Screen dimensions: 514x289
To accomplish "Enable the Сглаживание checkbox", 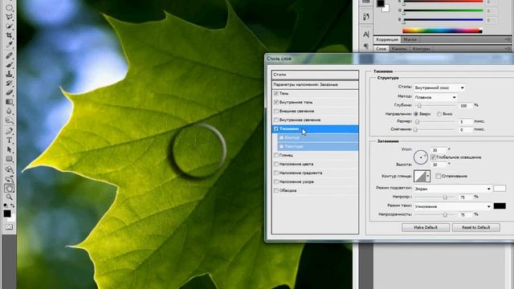I will (438, 177).
